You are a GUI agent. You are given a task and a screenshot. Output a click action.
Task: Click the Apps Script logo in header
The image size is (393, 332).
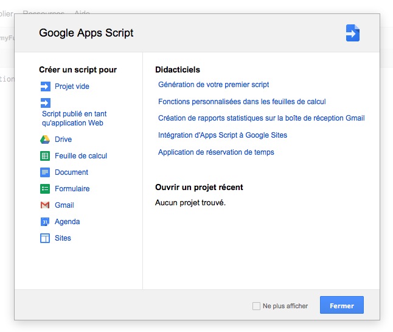point(353,33)
